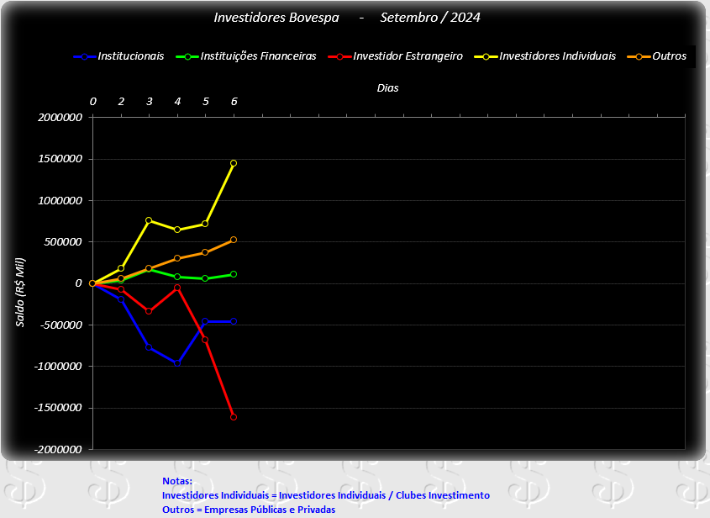Click the yellow Investidores Individuais legend marker
This screenshot has width=710, height=518.
click(x=486, y=56)
